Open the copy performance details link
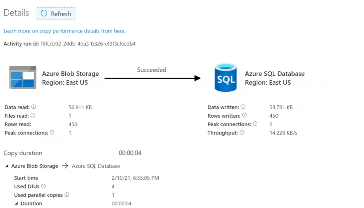 point(65,31)
